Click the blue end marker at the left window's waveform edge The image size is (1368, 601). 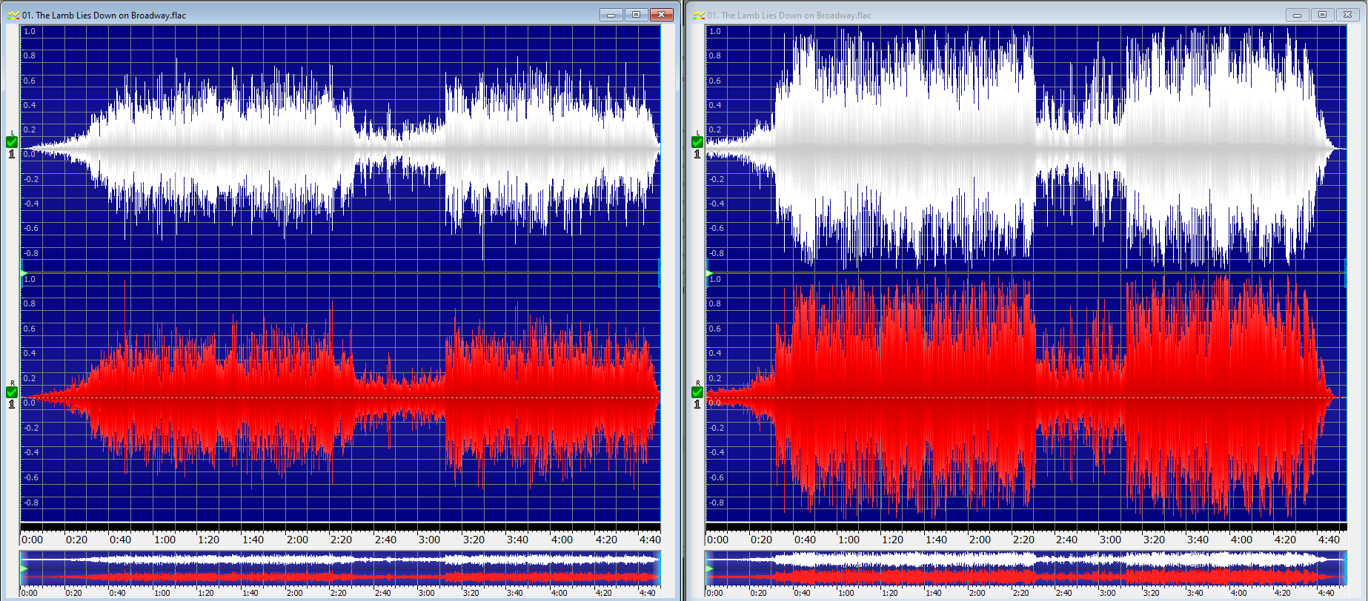pyautogui.click(x=659, y=272)
